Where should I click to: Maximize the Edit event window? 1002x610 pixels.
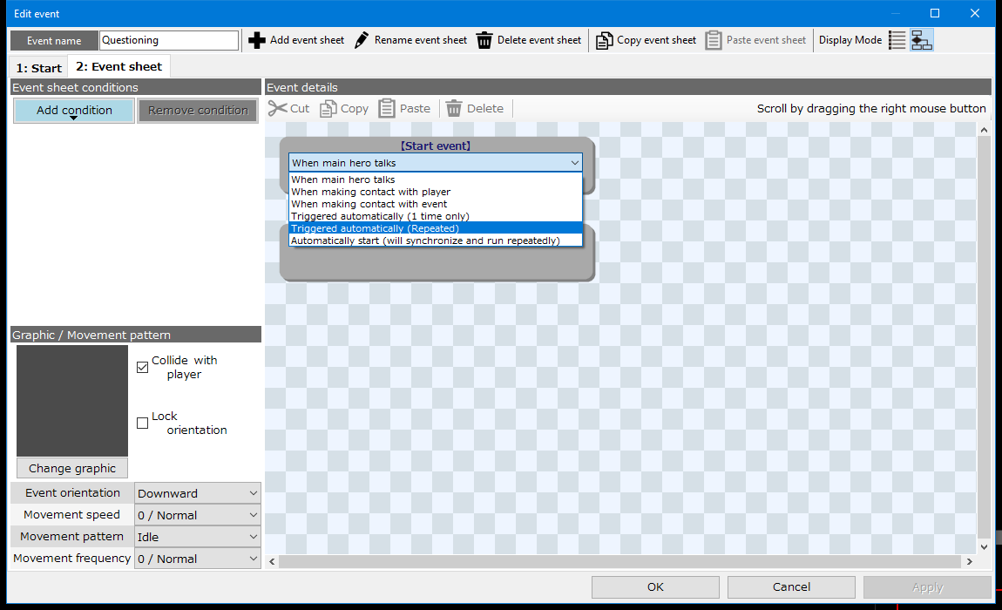coord(935,13)
